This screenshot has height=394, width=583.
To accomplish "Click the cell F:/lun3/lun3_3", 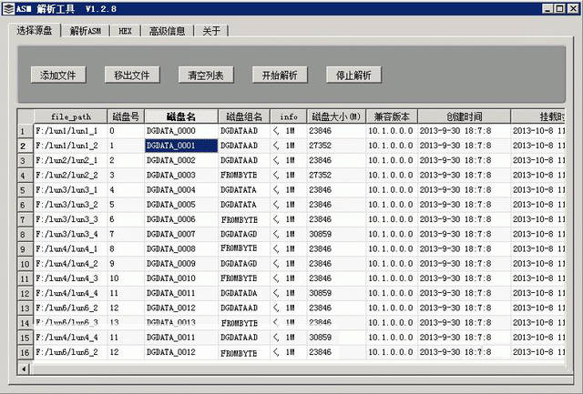I will tap(71, 219).
